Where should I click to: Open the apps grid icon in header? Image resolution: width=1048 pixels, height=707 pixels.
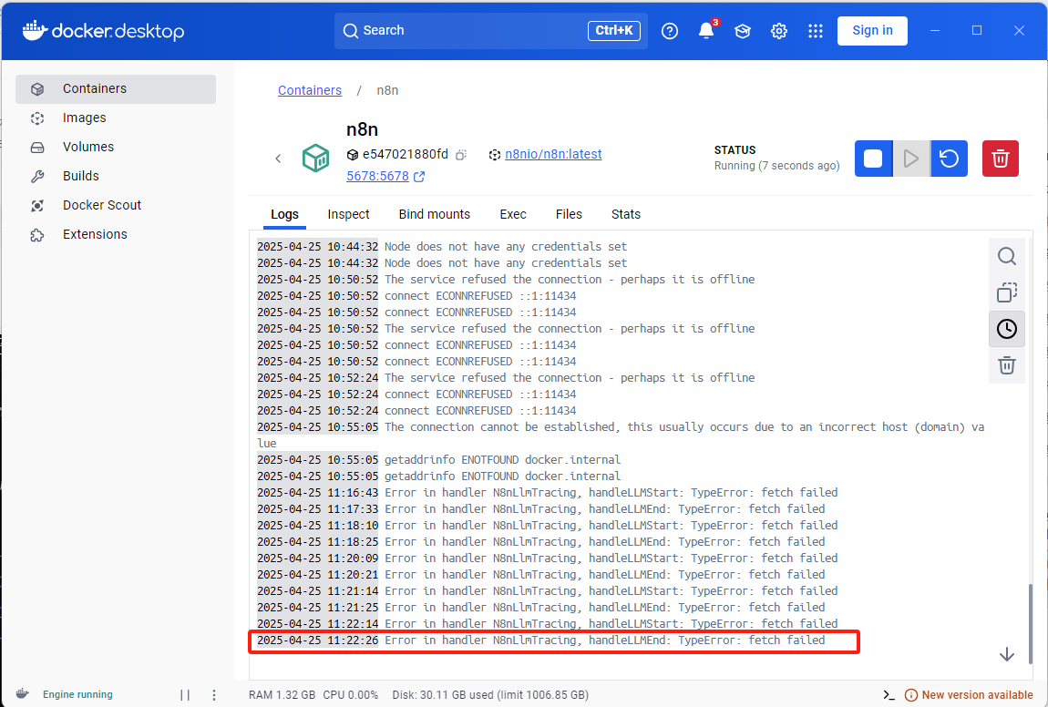816,31
